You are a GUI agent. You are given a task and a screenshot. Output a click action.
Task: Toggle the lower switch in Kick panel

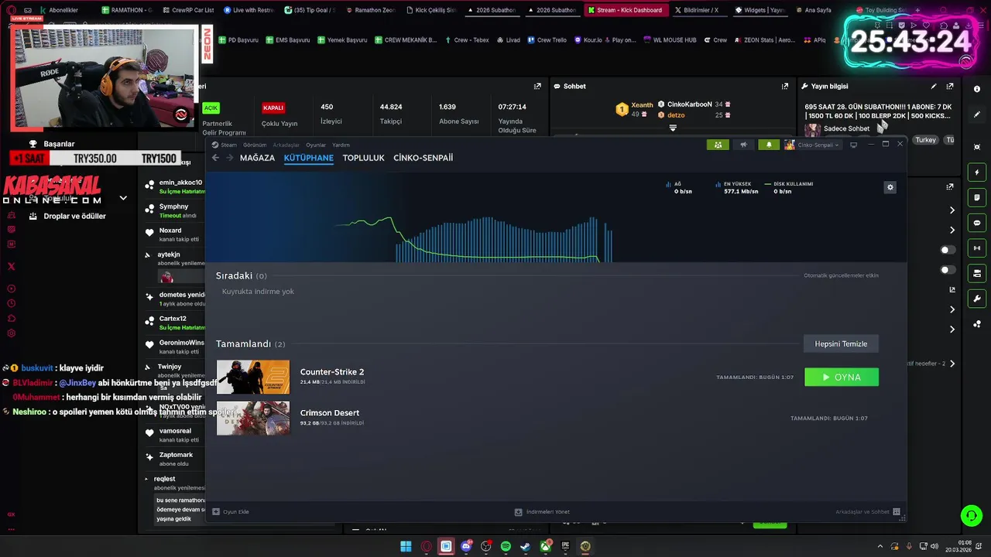[948, 270]
